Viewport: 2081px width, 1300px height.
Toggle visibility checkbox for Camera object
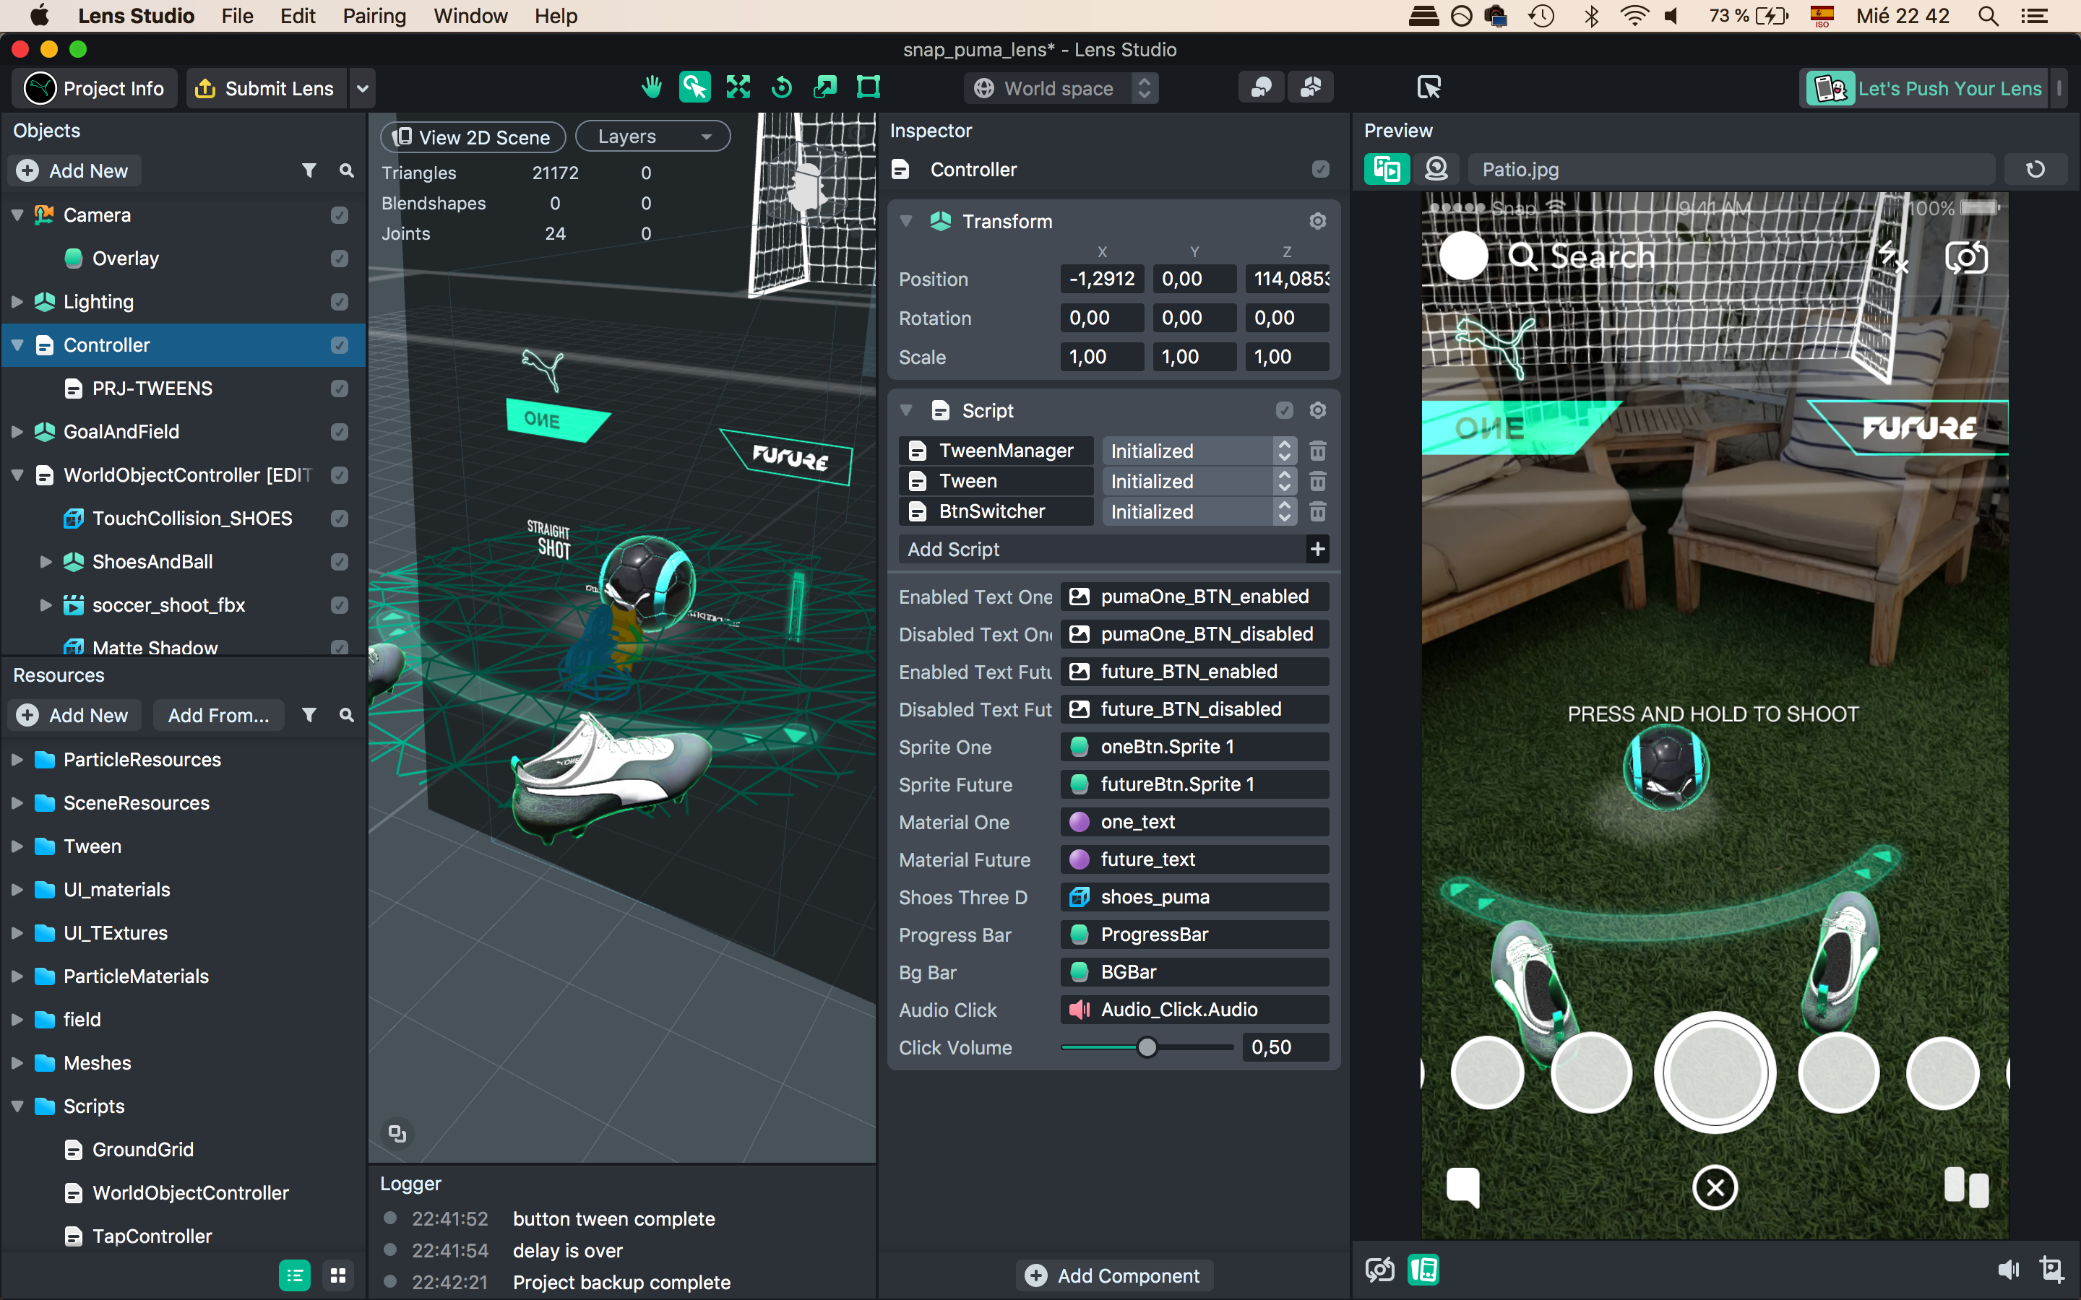[x=340, y=216]
